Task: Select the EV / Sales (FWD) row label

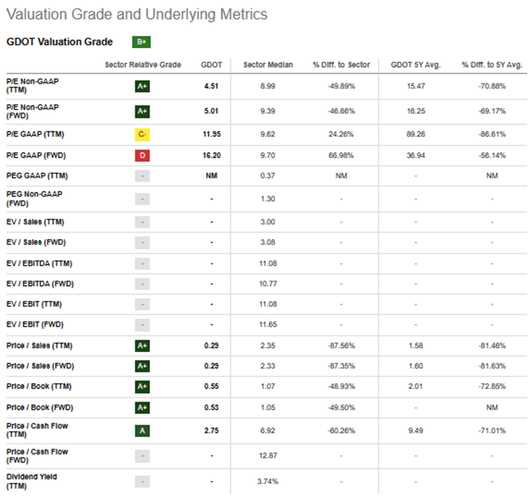Action: click(x=36, y=242)
